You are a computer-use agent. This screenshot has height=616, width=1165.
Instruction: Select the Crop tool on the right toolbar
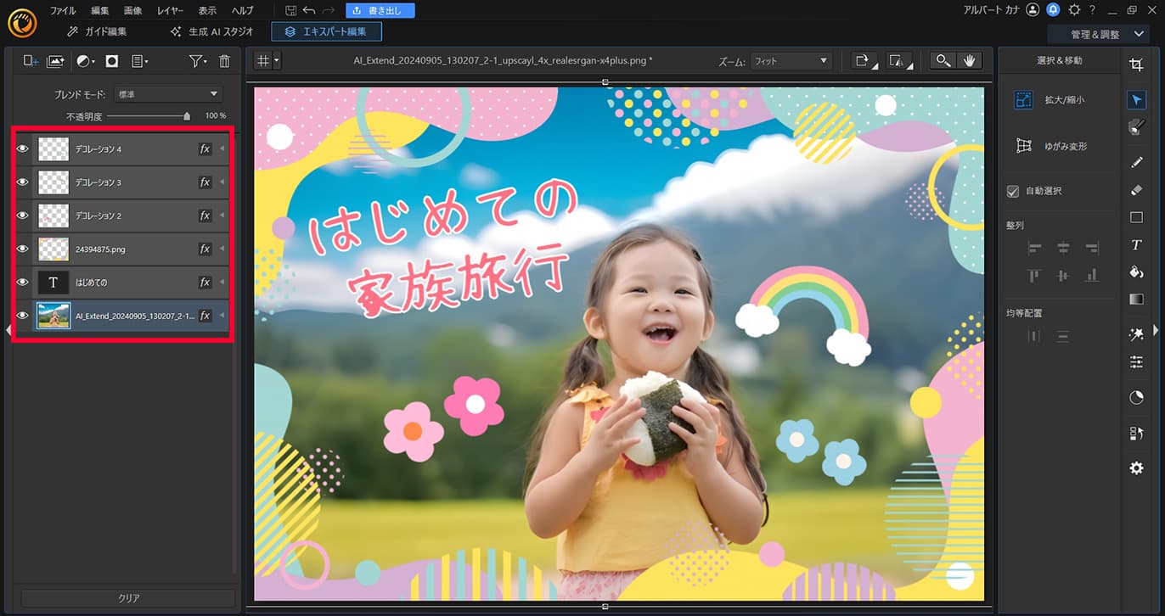1136,64
